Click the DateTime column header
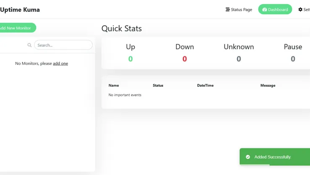310x175 pixels. click(x=205, y=85)
